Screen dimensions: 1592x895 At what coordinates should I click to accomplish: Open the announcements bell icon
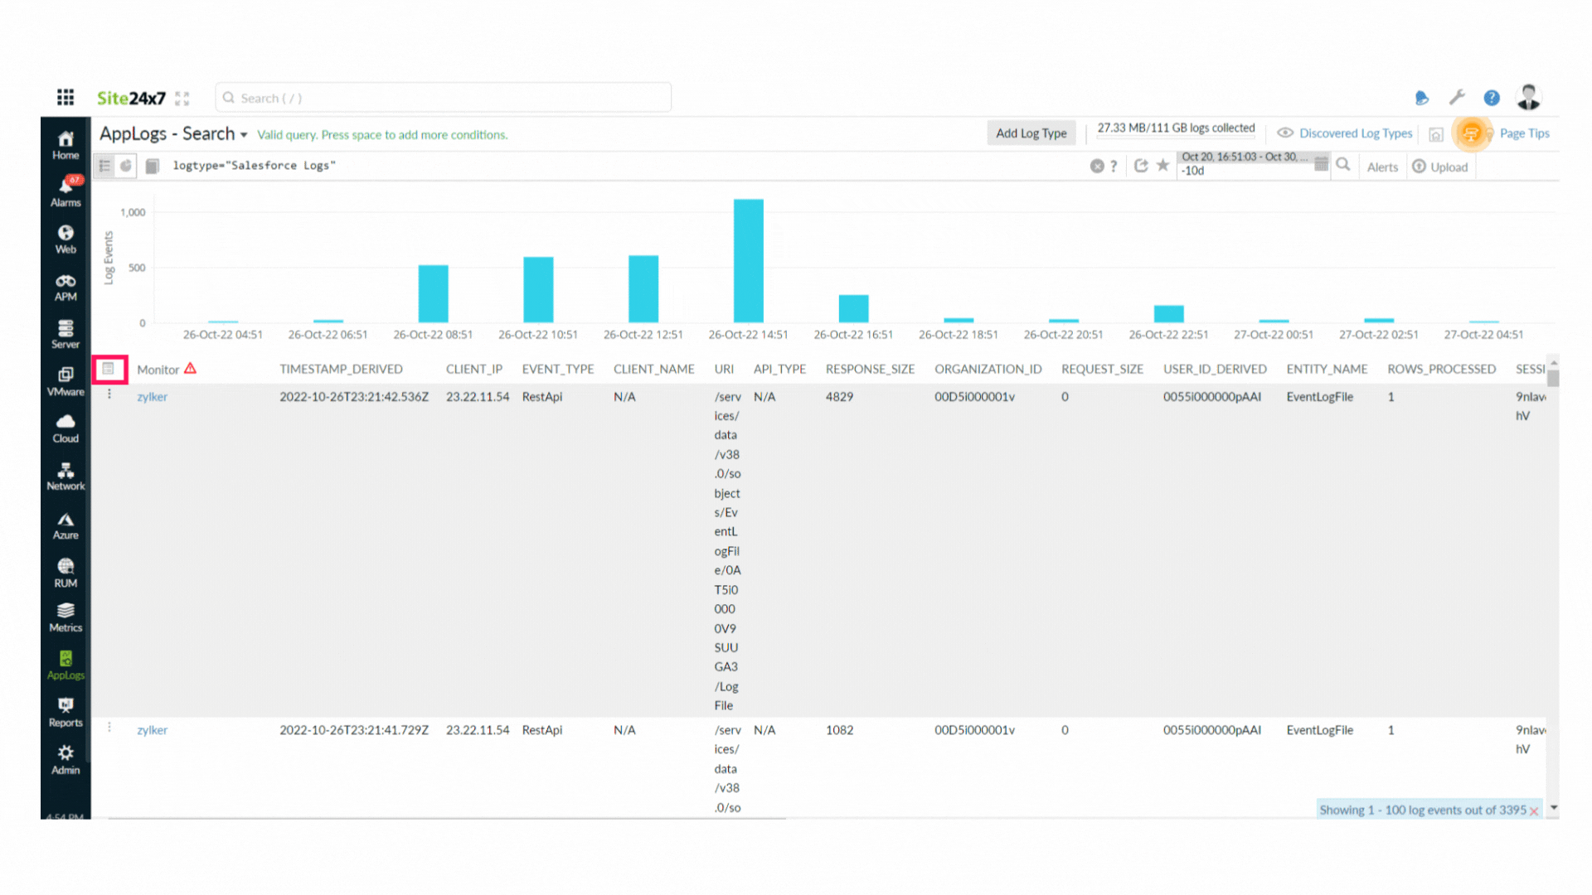click(x=1421, y=98)
